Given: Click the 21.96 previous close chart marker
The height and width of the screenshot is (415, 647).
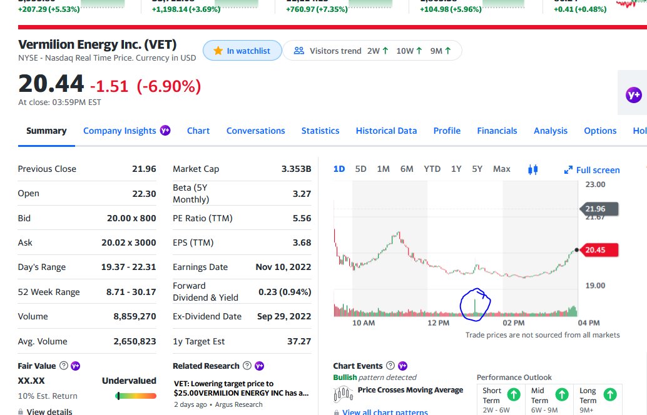Looking at the screenshot, I should pos(599,209).
